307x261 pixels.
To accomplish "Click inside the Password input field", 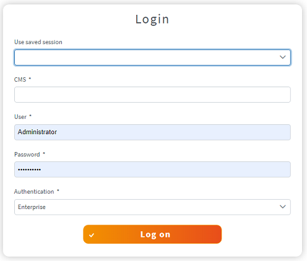I will (x=152, y=169).
